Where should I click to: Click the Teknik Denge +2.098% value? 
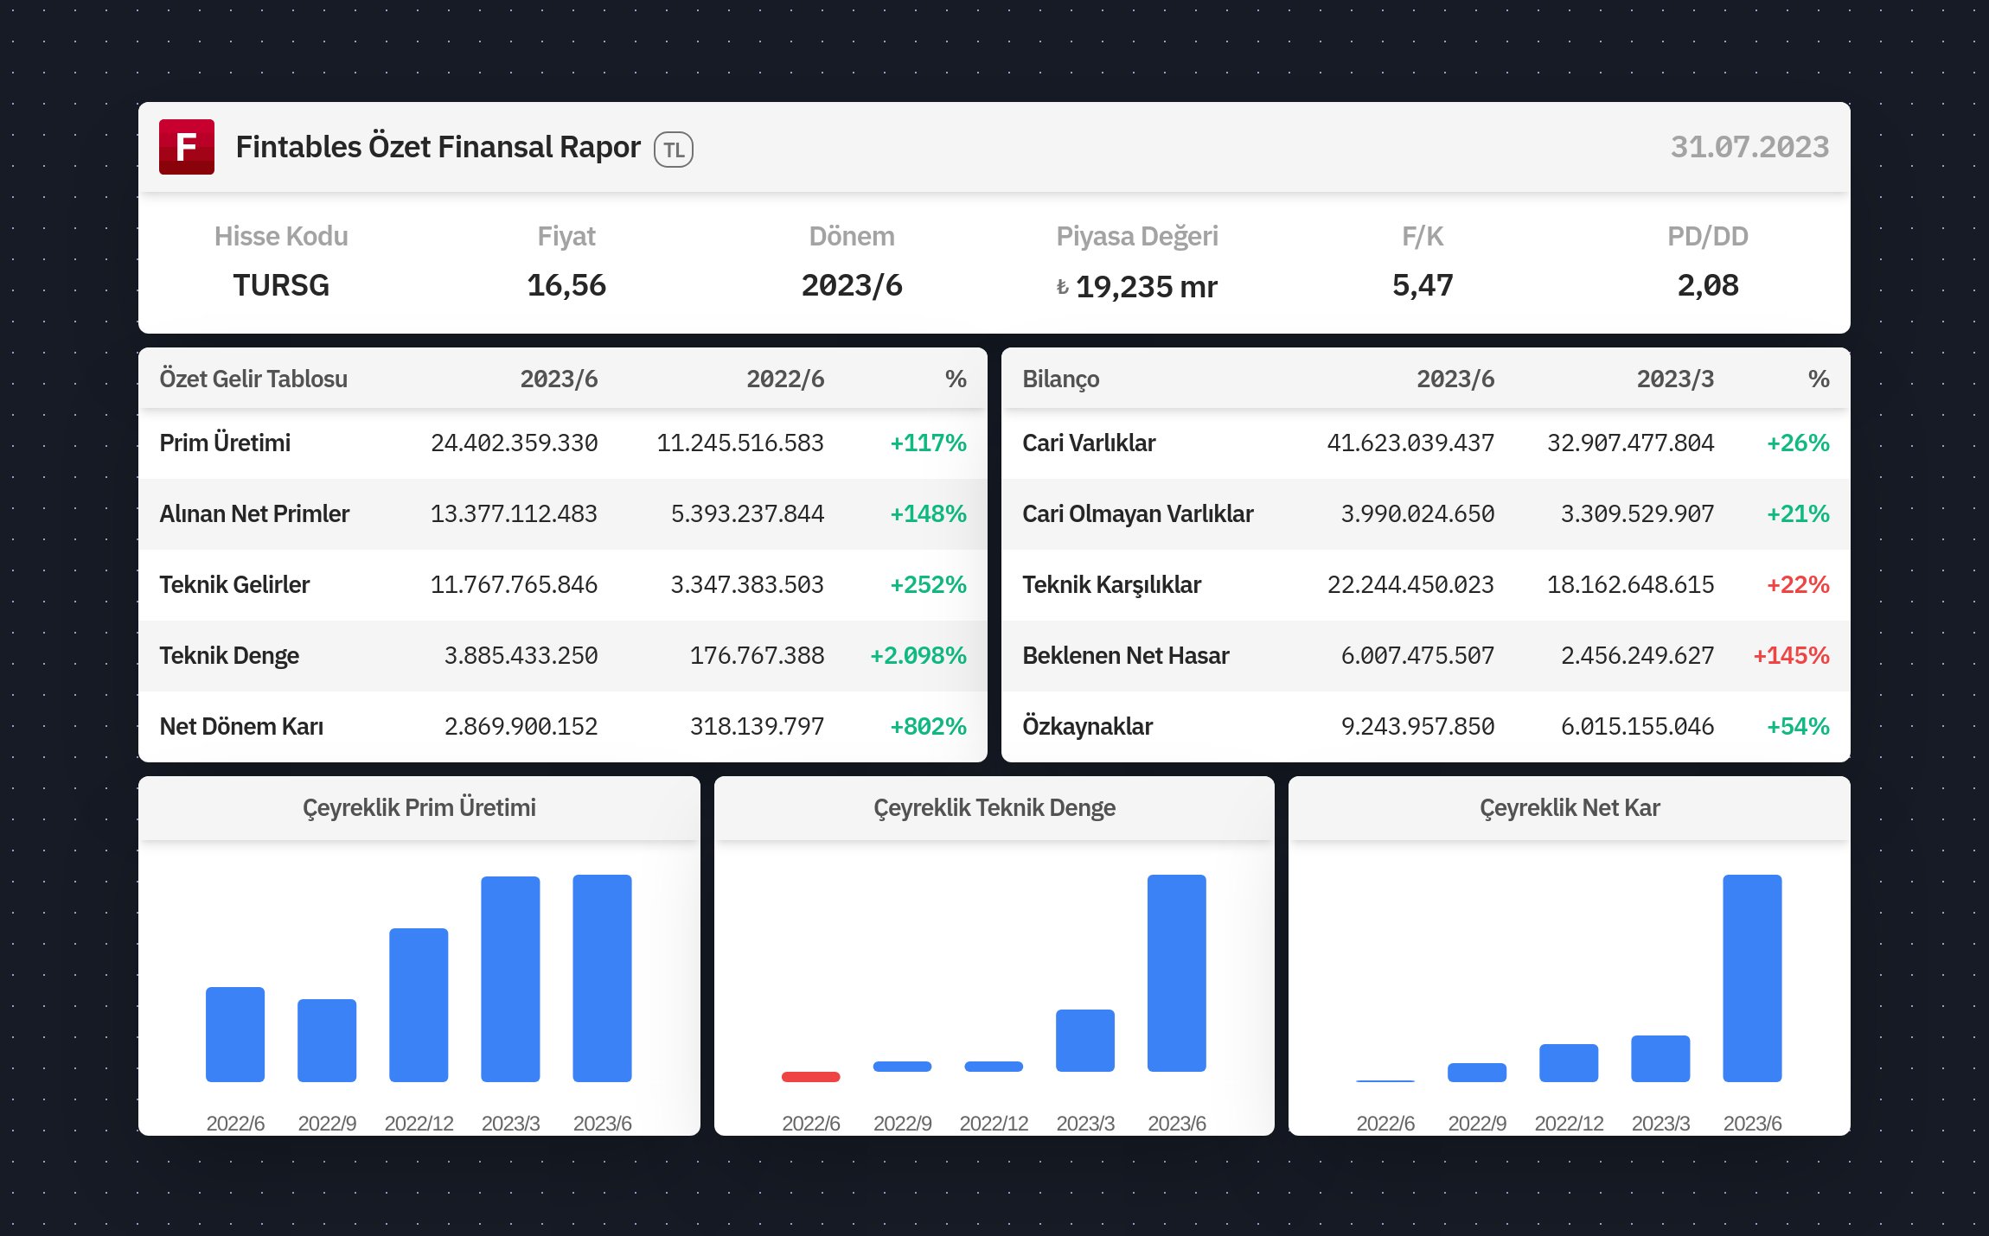[x=918, y=655]
